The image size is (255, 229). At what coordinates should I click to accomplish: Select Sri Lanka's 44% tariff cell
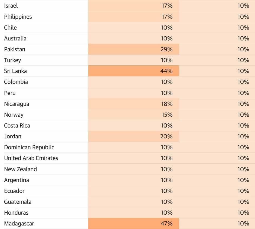[x=134, y=71]
